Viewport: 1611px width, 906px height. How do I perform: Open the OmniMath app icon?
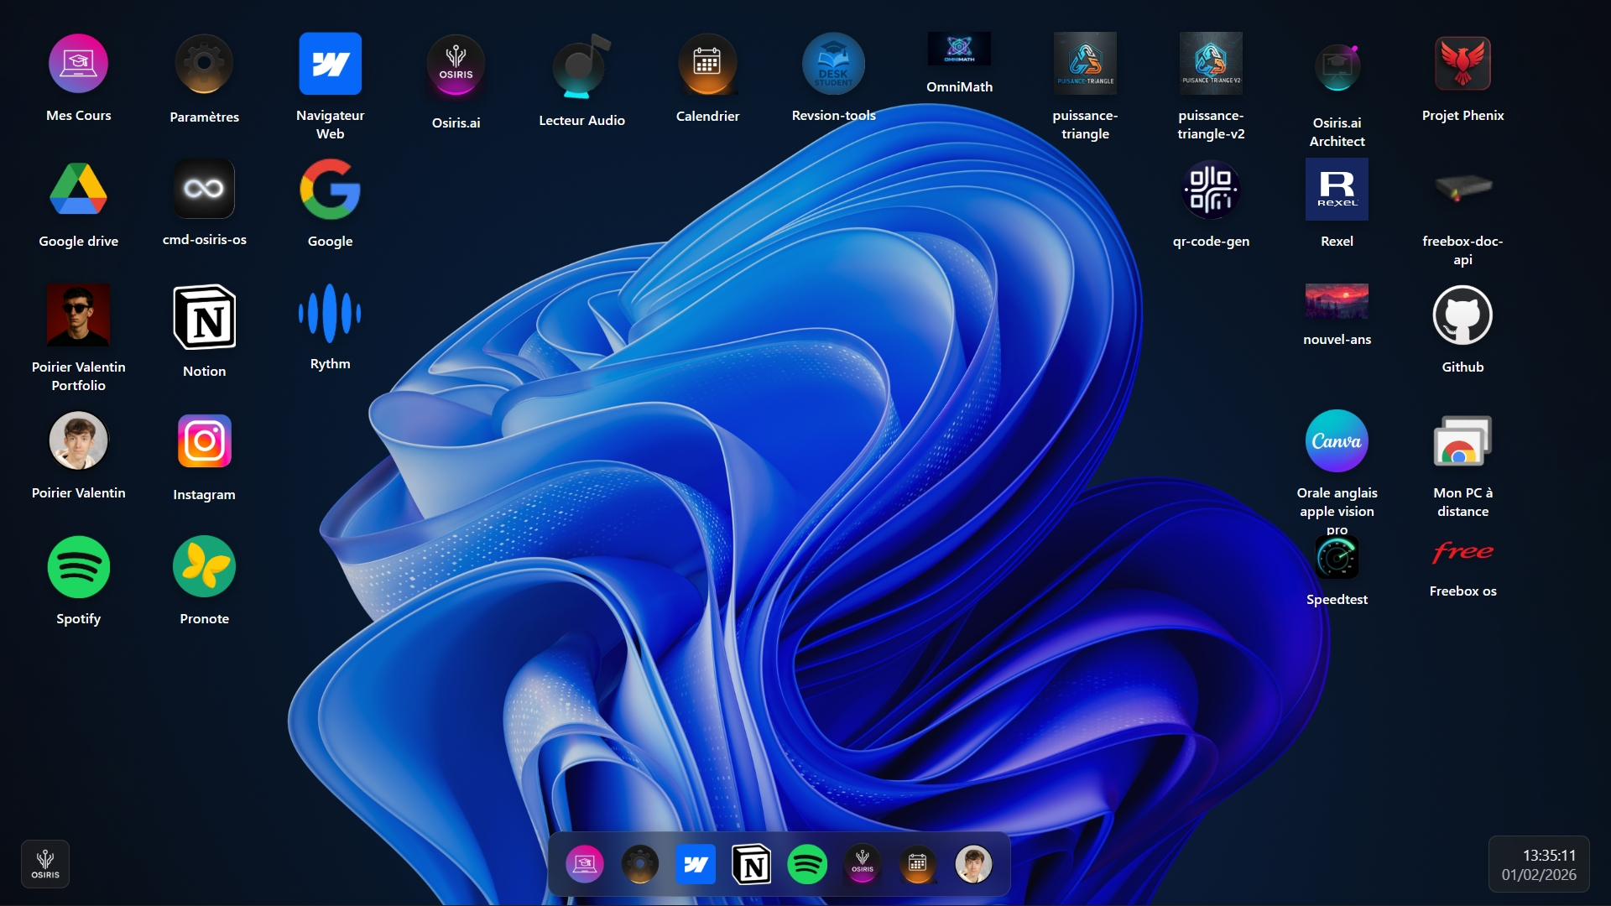point(959,49)
